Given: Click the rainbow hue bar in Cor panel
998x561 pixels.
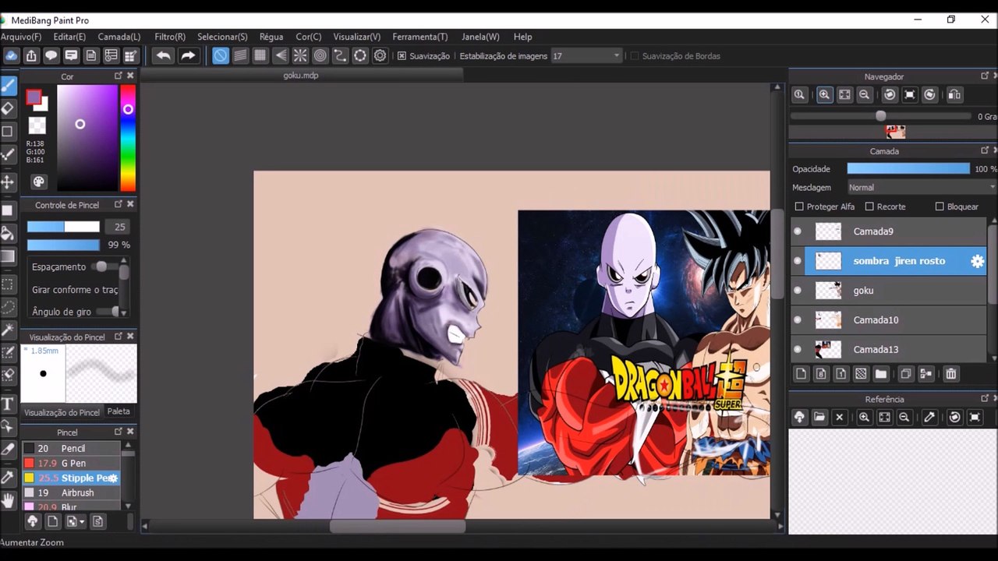Looking at the screenshot, I should 128,137.
